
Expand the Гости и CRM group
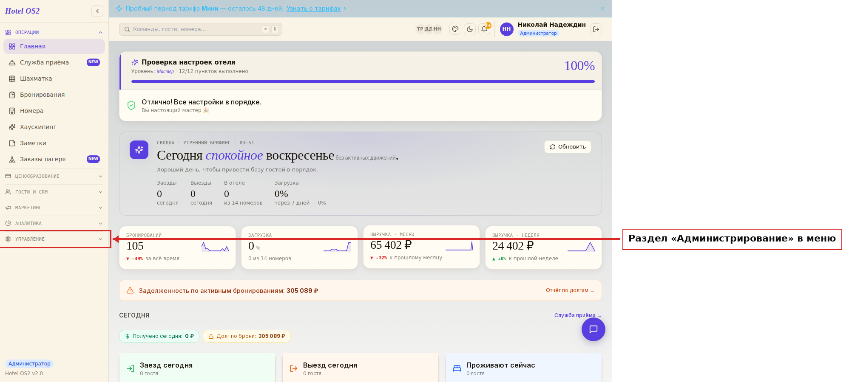click(x=54, y=192)
